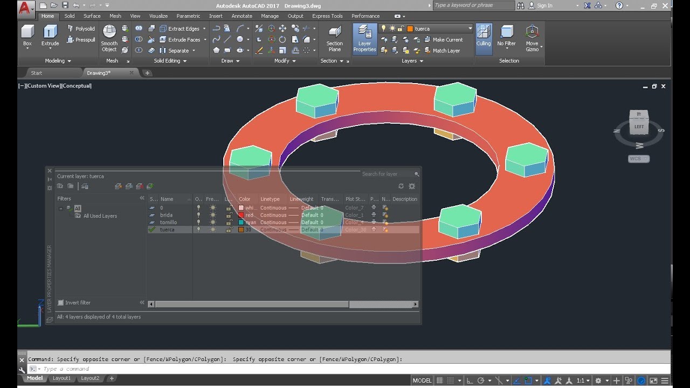Open the Section Plane tool

click(335, 39)
